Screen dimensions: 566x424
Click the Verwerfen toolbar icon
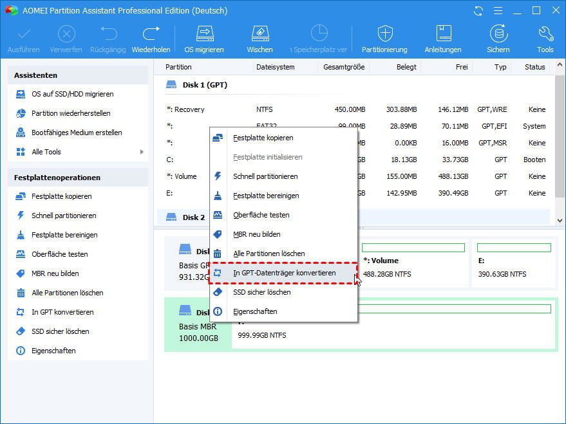pyautogui.click(x=66, y=39)
